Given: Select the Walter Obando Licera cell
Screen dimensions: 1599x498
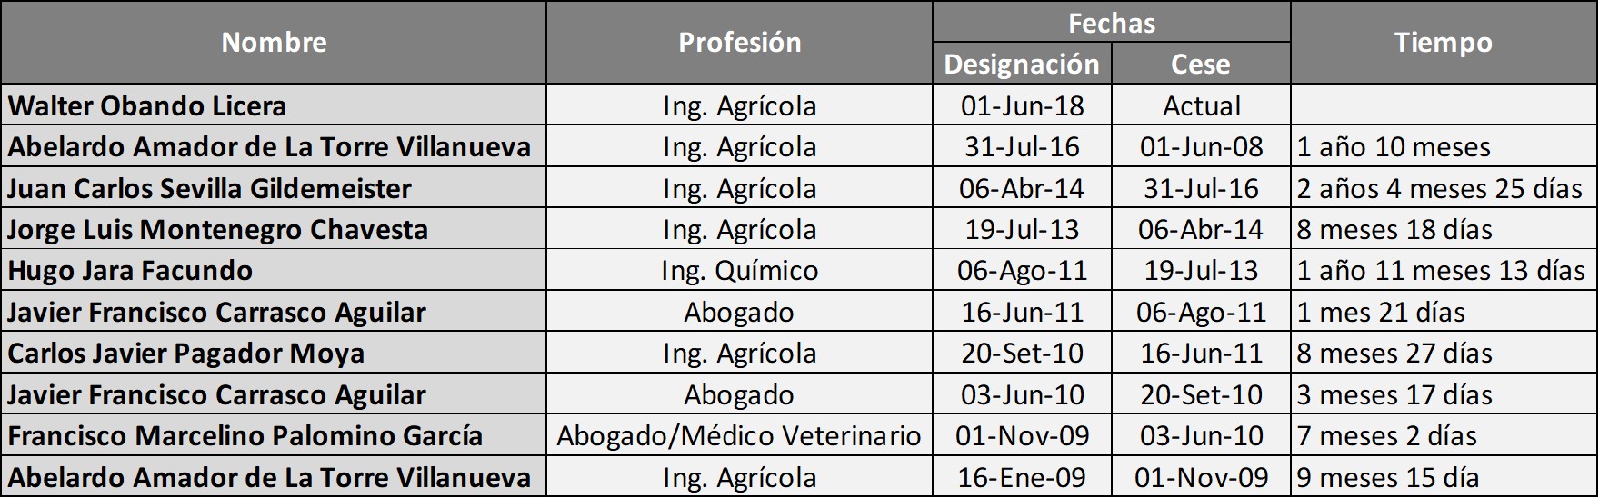Looking at the screenshot, I should point(147,106).
